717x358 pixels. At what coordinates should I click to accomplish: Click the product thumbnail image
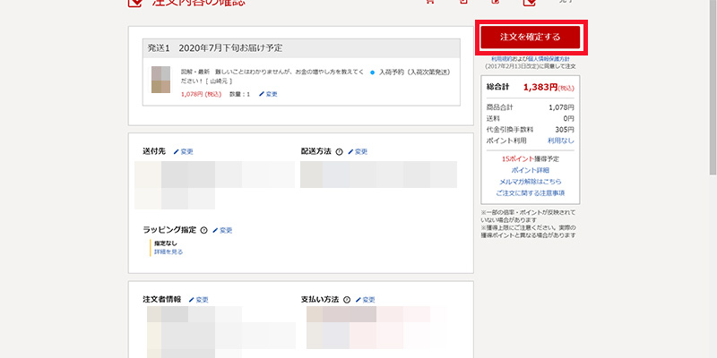(161, 80)
